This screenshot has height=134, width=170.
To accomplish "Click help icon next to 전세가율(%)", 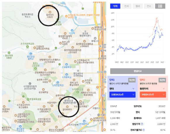I will point(143,130).
